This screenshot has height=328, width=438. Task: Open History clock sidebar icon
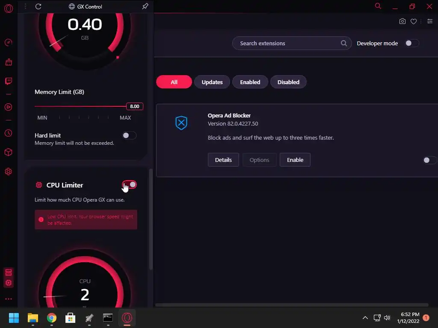(9, 133)
